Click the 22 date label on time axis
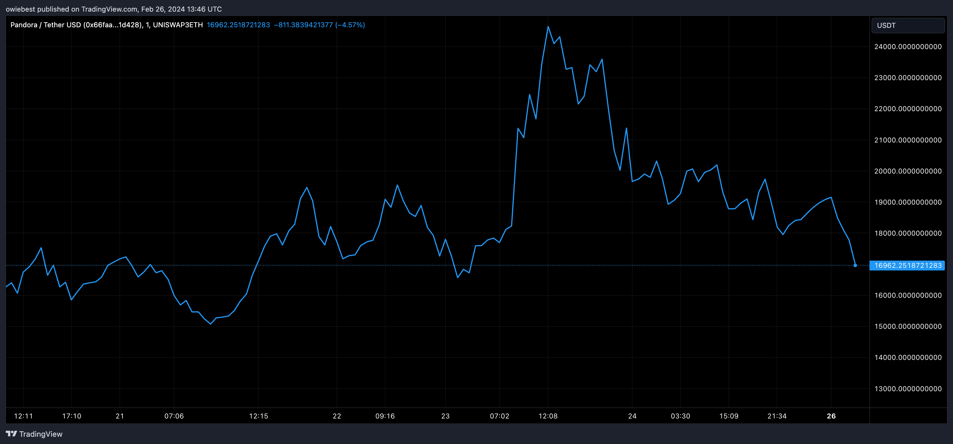953x444 pixels. click(x=337, y=416)
